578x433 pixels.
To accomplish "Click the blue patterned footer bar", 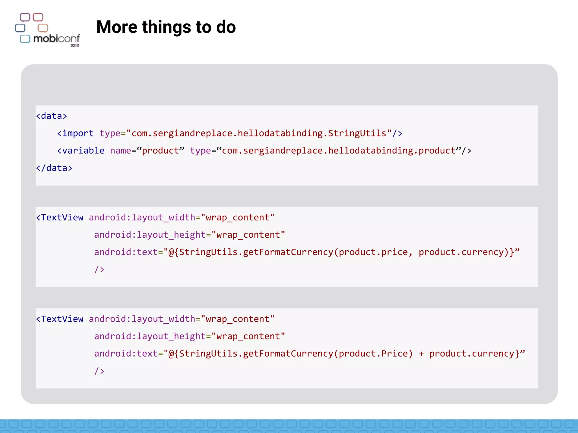I will pos(289,426).
